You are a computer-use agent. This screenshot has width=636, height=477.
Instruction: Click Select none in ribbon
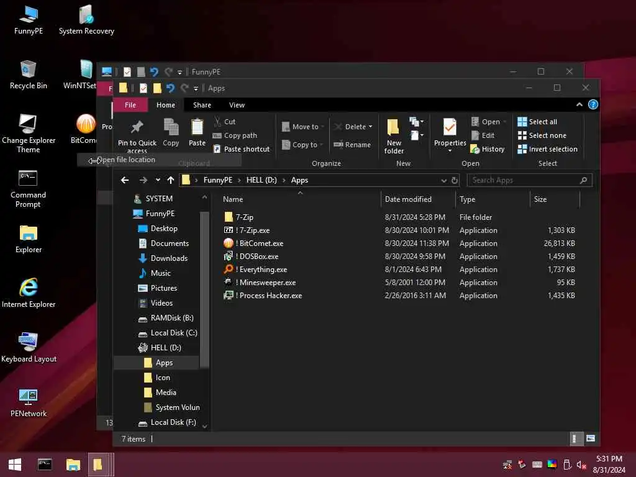coord(542,135)
